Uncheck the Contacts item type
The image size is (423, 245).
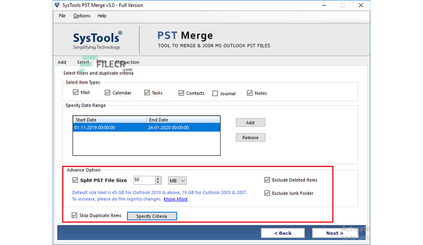point(181,93)
